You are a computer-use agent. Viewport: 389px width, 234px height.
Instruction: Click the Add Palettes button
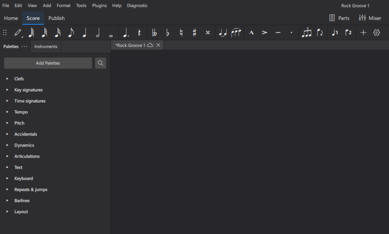point(48,63)
